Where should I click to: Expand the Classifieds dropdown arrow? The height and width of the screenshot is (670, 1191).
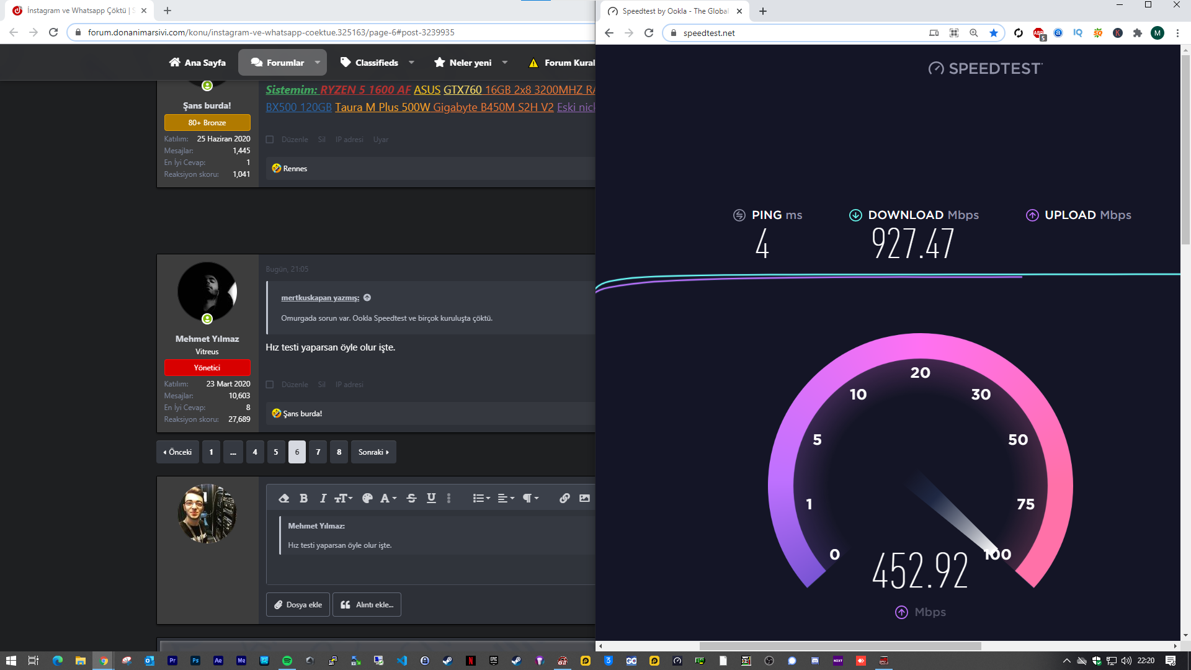(x=411, y=63)
